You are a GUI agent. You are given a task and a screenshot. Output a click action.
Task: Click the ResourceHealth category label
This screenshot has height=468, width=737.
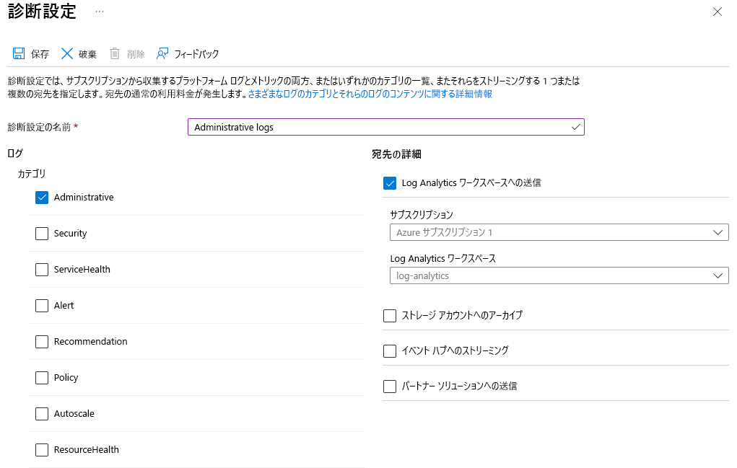(x=87, y=450)
